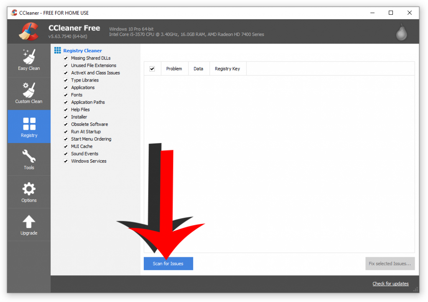The height and width of the screenshot is (302, 428).
Task: Open the Custom Clean section
Action: click(x=29, y=93)
